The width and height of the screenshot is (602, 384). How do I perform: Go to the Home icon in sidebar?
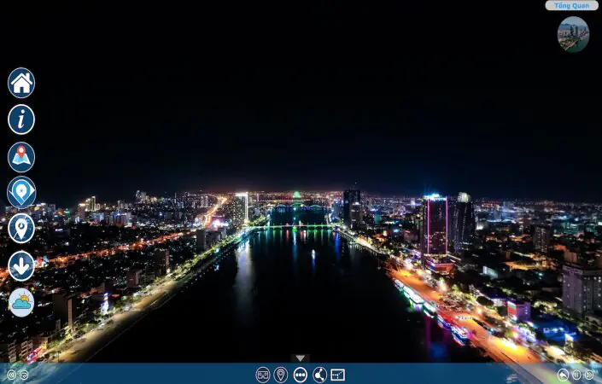[x=21, y=83]
